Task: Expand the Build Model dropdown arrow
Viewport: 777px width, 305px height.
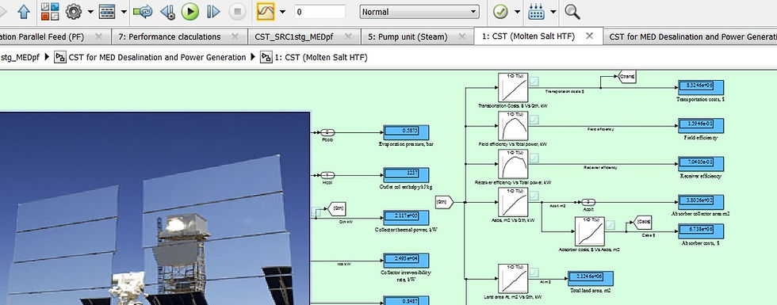Action: (553, 11)
